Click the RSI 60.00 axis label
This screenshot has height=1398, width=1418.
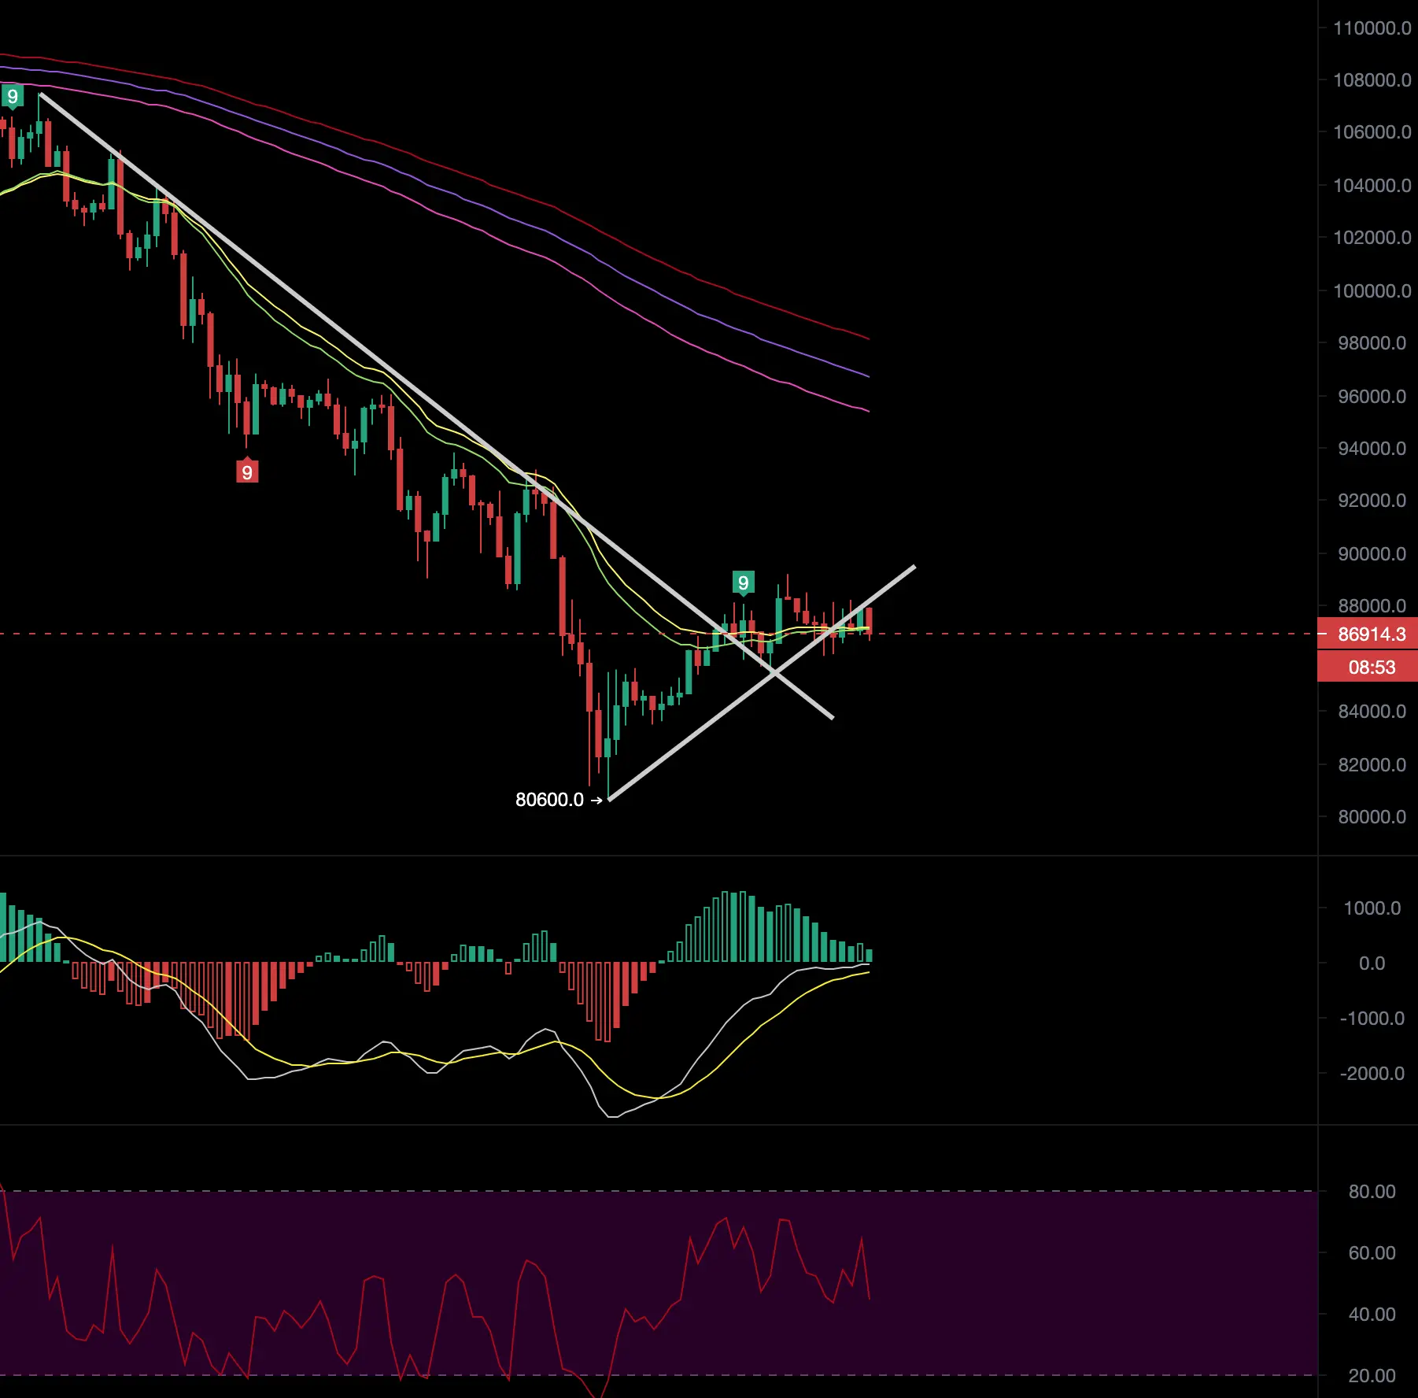coord(1372,1253)
